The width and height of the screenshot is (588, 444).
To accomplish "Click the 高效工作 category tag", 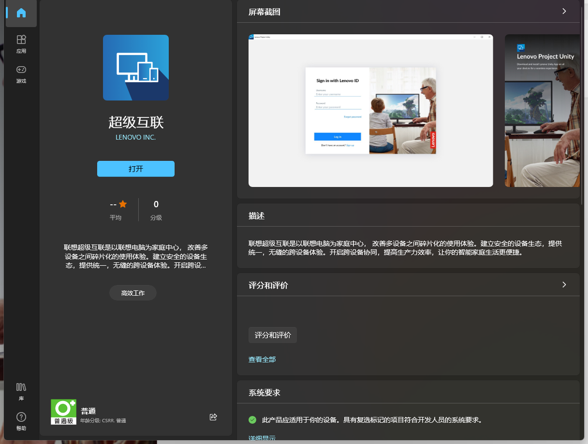I will point(133,293).
